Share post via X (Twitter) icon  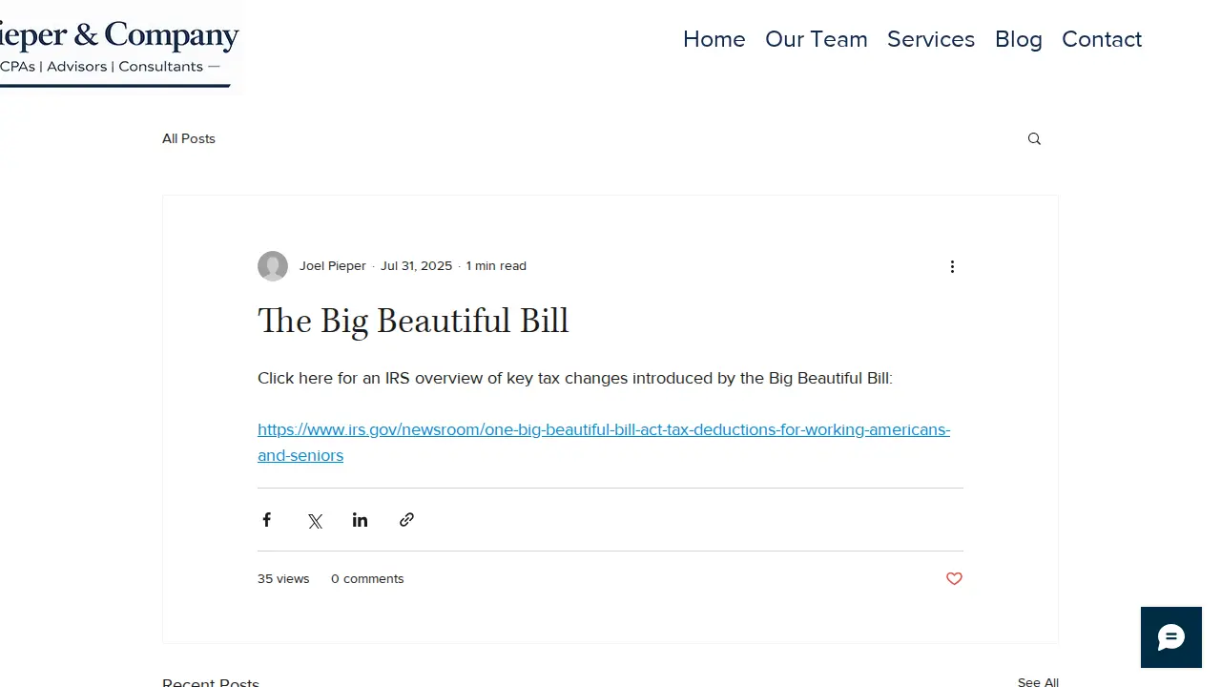315,521
